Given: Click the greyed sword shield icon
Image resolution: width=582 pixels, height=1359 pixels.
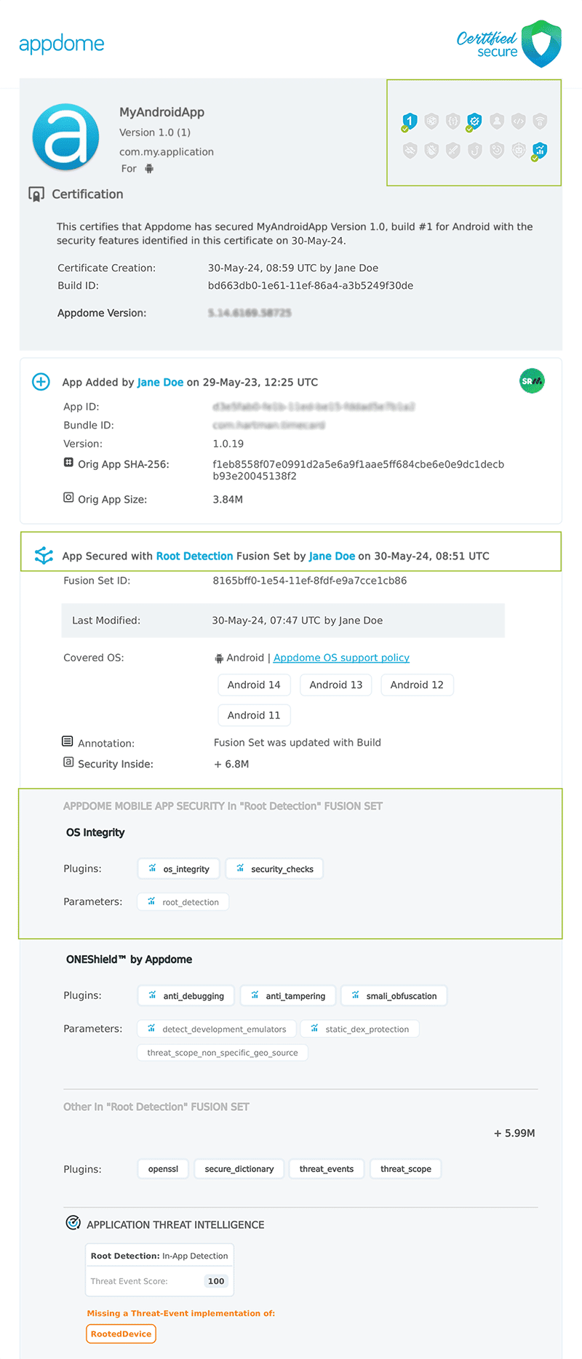Looking at the screenshot, I should point(453,151).
